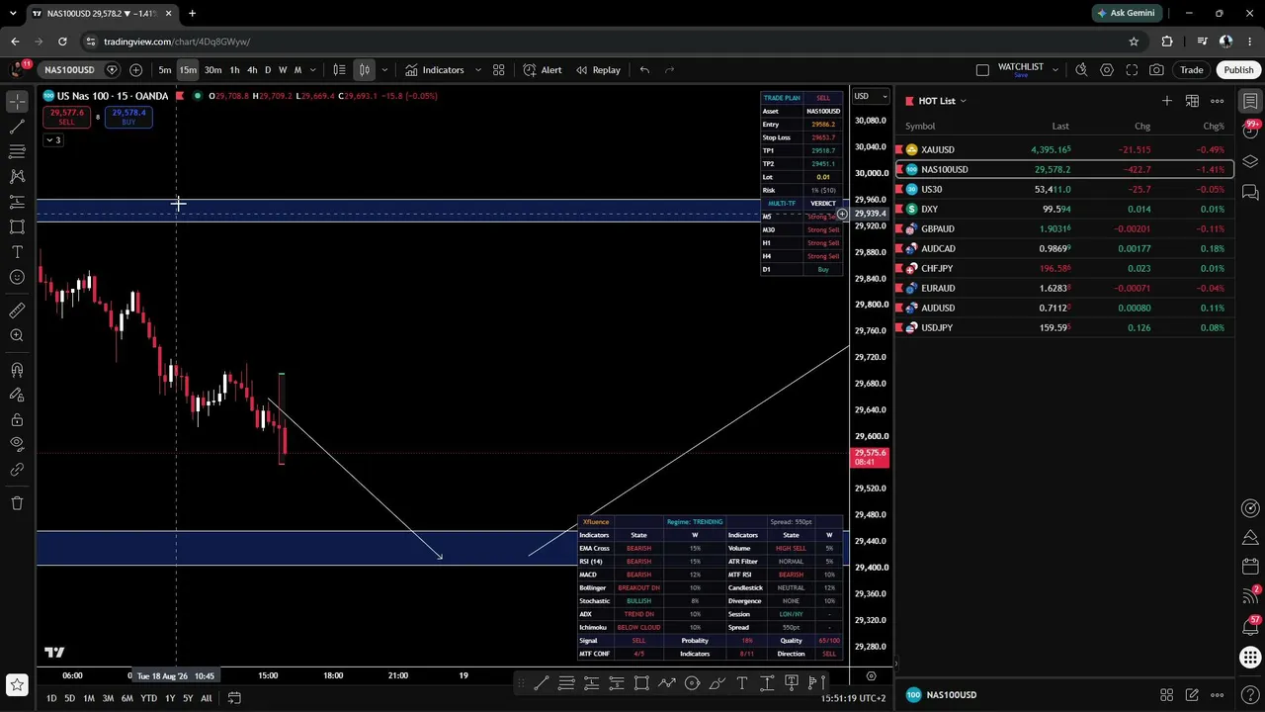
Task: Open the text annotation tool in left sidebar
Action: tap(17, 252)
